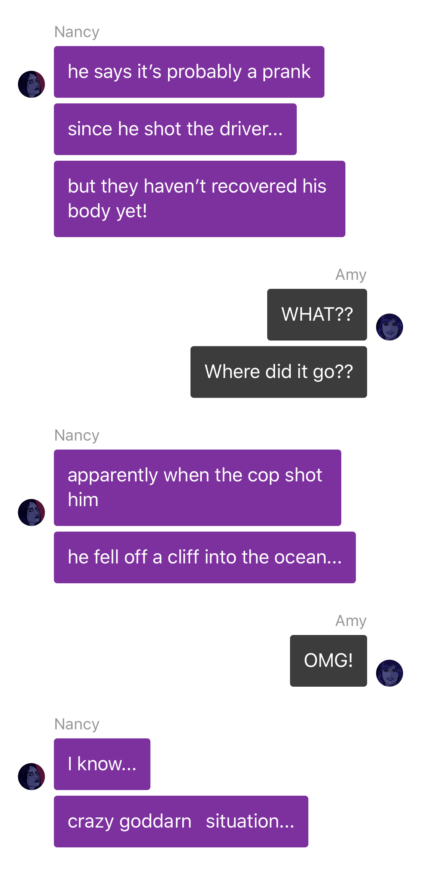This screenshot has height=871, width=421.
Task: Tap the 'I know...' message bubble
Action: click(102, 764)
